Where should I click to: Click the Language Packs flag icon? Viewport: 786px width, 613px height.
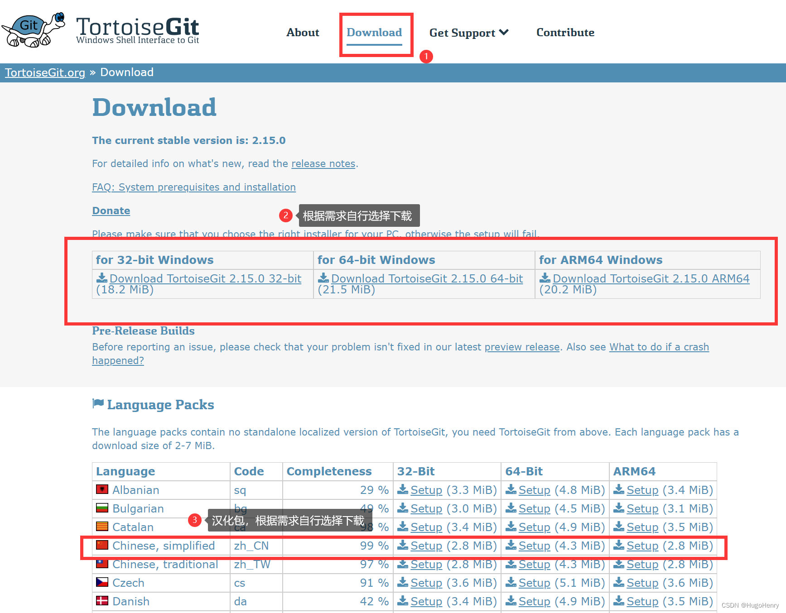pos(98,403)
